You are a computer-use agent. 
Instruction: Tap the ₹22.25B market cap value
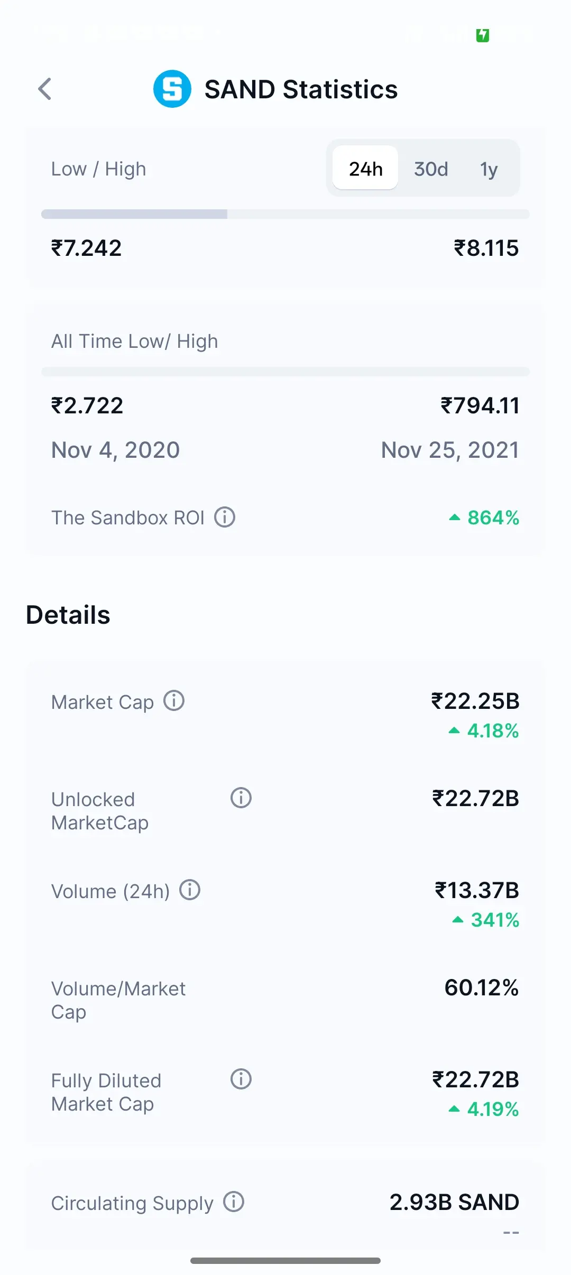(x=475, y=701)
